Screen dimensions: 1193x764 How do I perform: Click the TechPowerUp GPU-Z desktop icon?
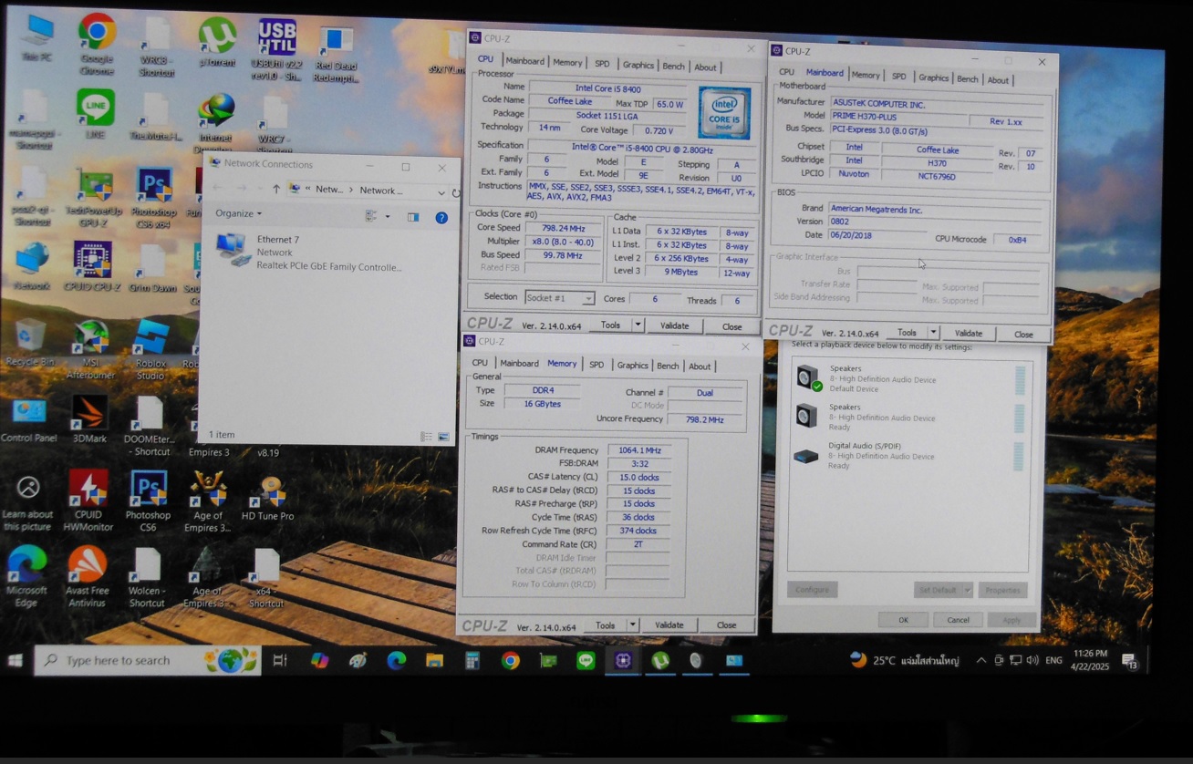click(x=95, y=187)
